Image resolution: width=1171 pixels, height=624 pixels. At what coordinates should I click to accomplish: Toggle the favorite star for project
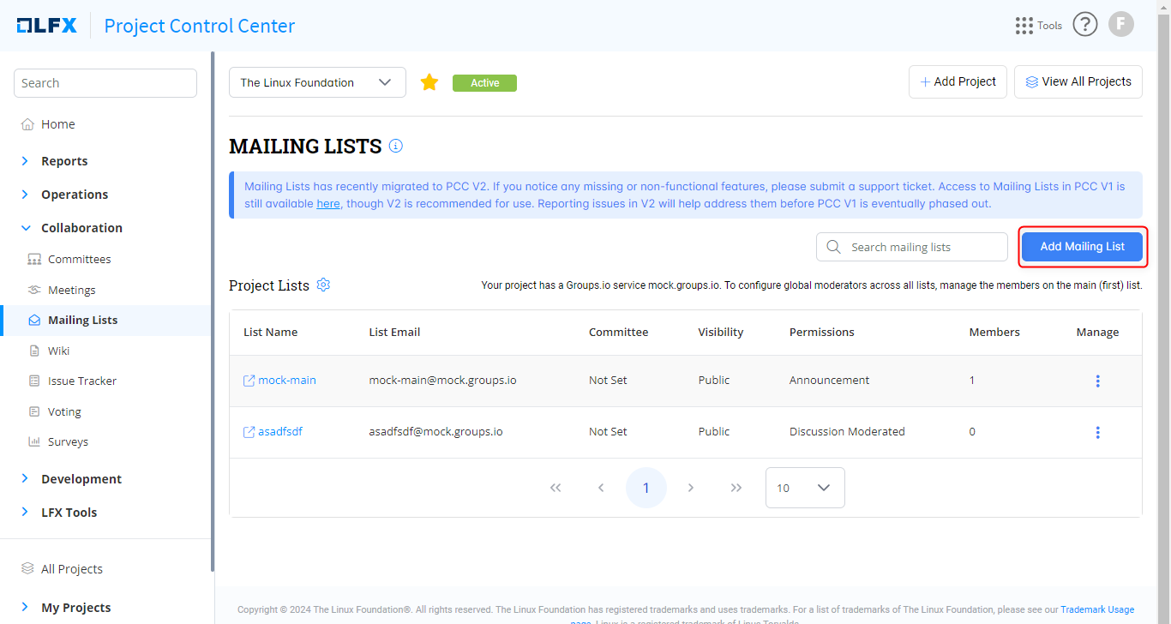429,82
